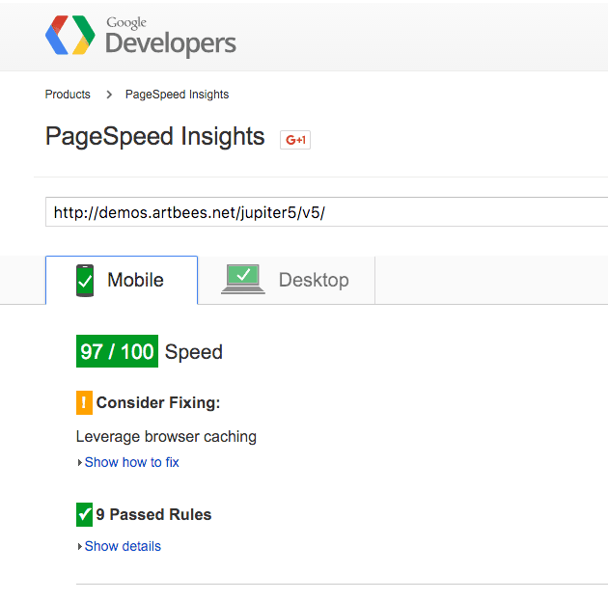
Task: Click the breadcrumb chevron separator
Action: [x=109, y=95]
